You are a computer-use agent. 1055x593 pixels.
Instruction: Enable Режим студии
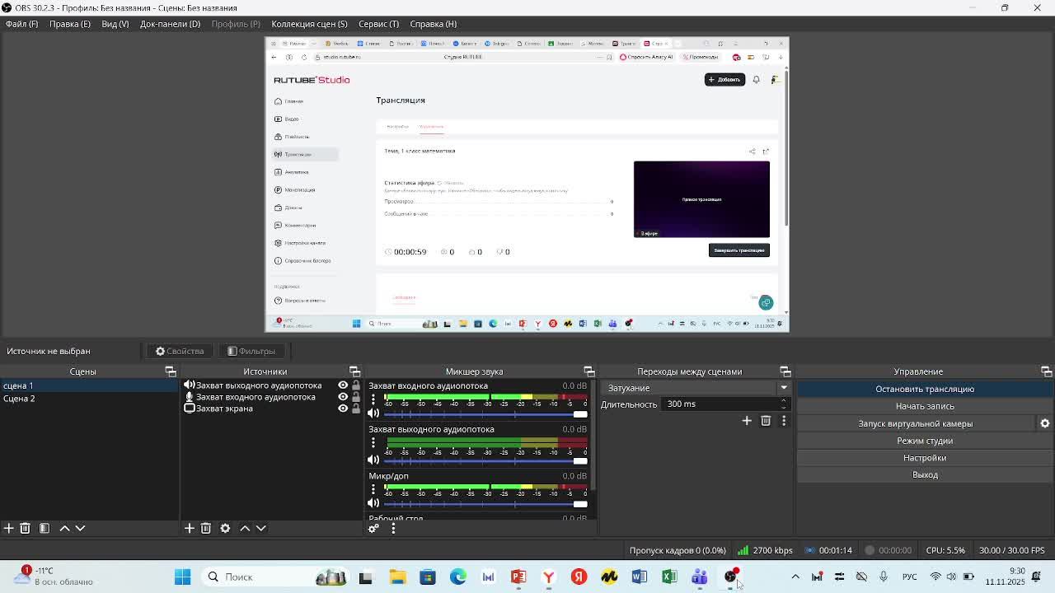(925, 441)
